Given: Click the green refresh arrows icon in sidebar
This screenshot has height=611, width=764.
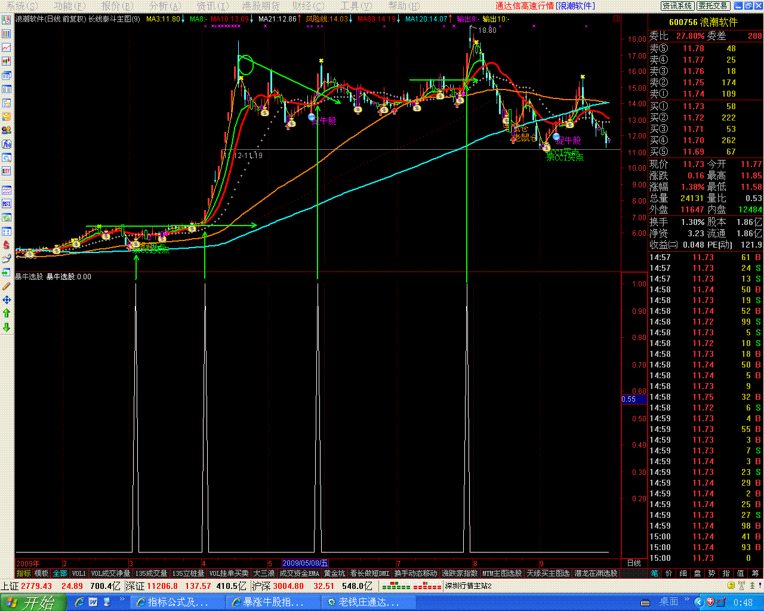Looking at the screenshot, I should coord(7,218).
